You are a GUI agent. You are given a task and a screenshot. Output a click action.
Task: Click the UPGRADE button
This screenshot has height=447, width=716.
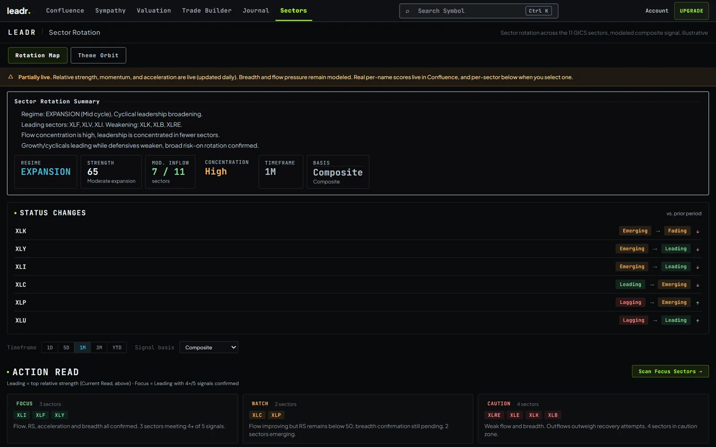click(x=691, y=11)
